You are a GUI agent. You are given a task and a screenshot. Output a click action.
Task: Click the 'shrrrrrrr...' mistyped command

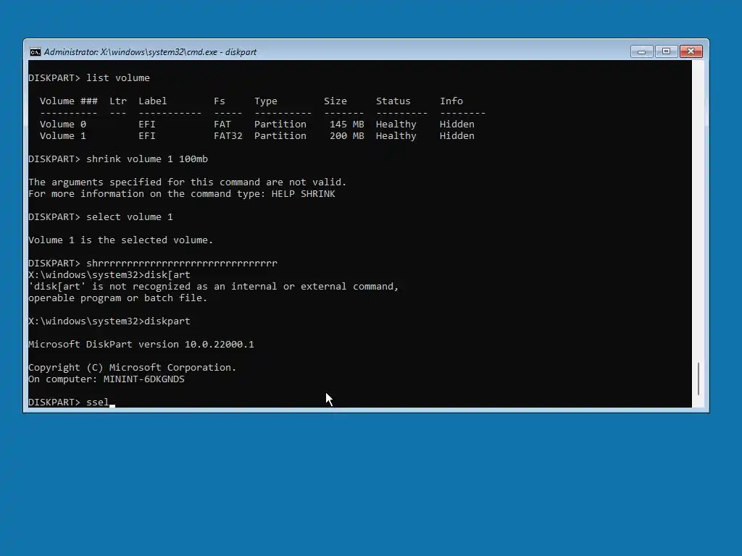click(182, 264)
